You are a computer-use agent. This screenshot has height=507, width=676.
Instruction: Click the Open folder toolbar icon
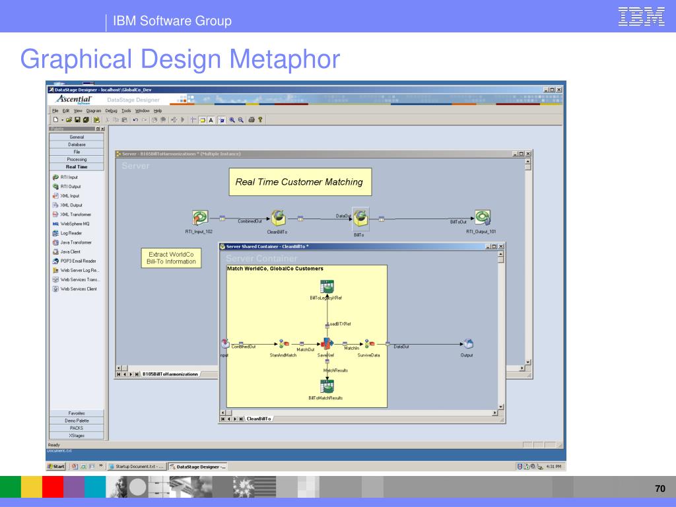coord(69,120)
